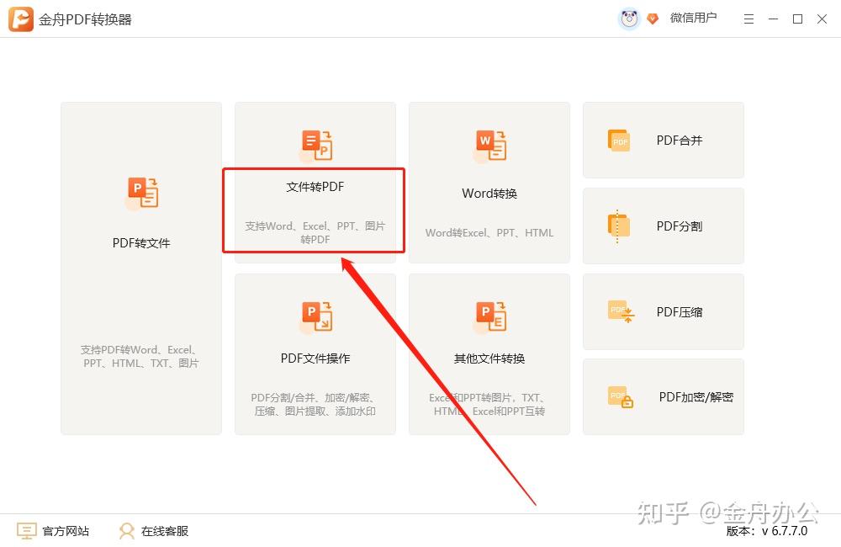Open the VIP membership diamond icon
Viewport: 841px width, 547px height.
[652, 18]
